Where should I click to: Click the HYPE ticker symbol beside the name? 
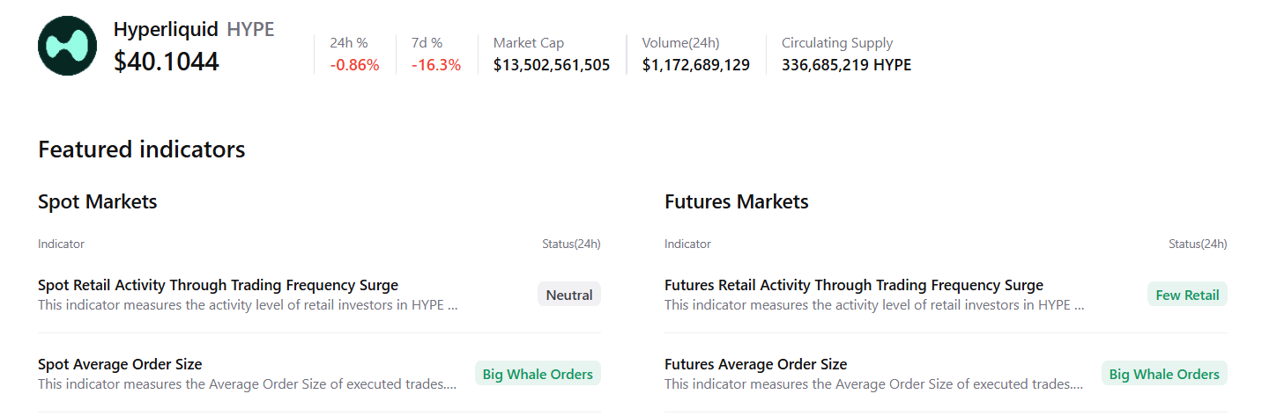(250, 29)
